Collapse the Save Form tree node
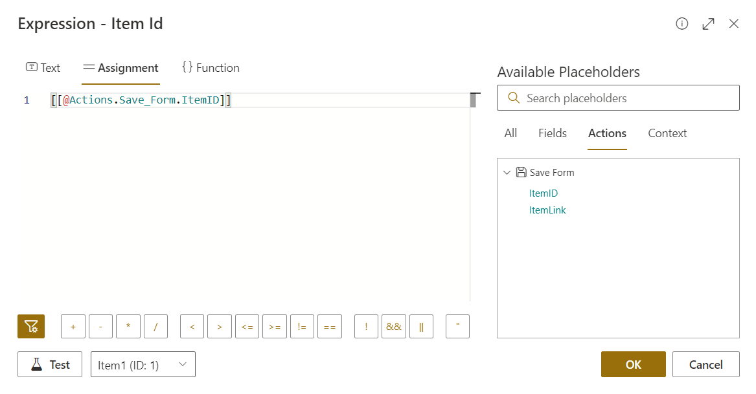 (x=507, y=173)
